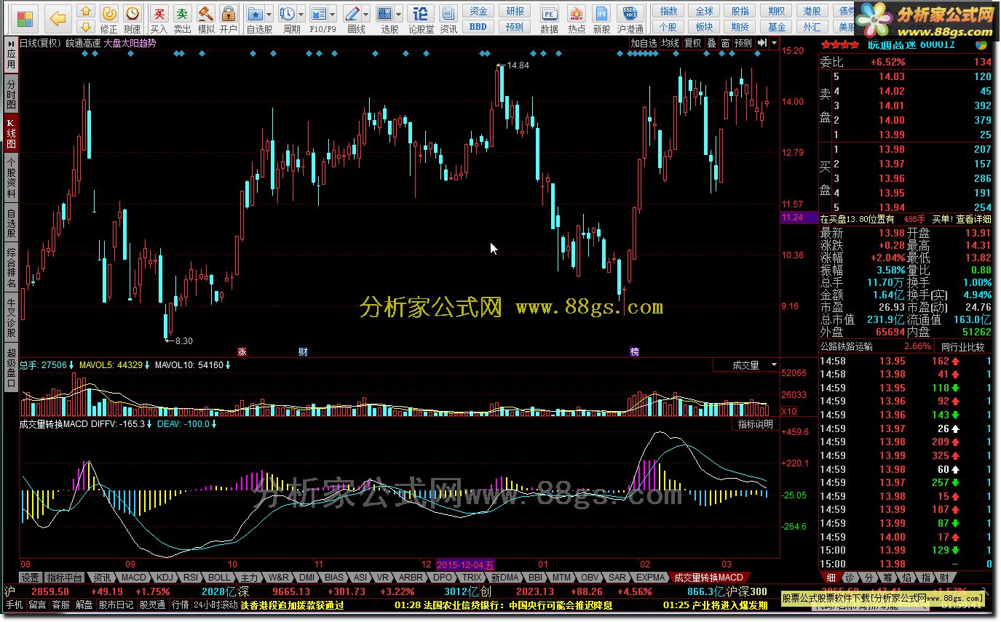This screenshot has height=622, width=1001.
Task: Expand the 自选股 dropdown arrow
Action: click(x=269, y=14)
